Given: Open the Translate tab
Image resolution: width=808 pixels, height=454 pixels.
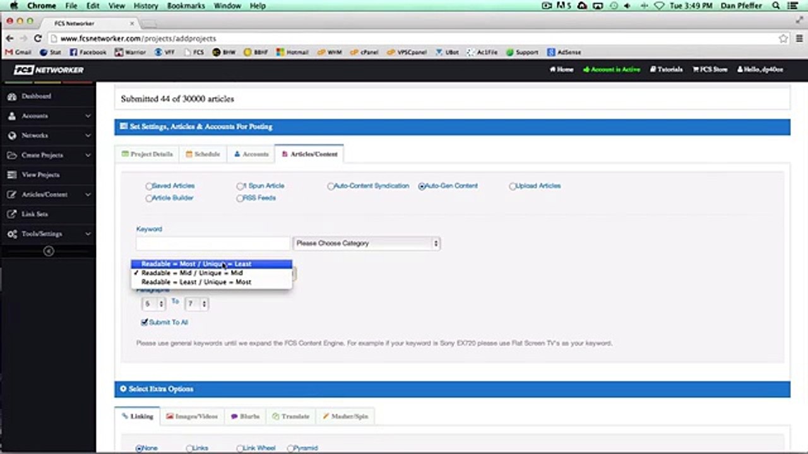Looking at the screenshot, I should click(x=290, y=416).
